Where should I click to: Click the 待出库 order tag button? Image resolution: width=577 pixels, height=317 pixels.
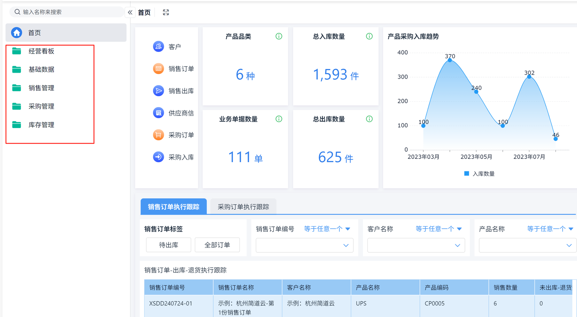168,245
